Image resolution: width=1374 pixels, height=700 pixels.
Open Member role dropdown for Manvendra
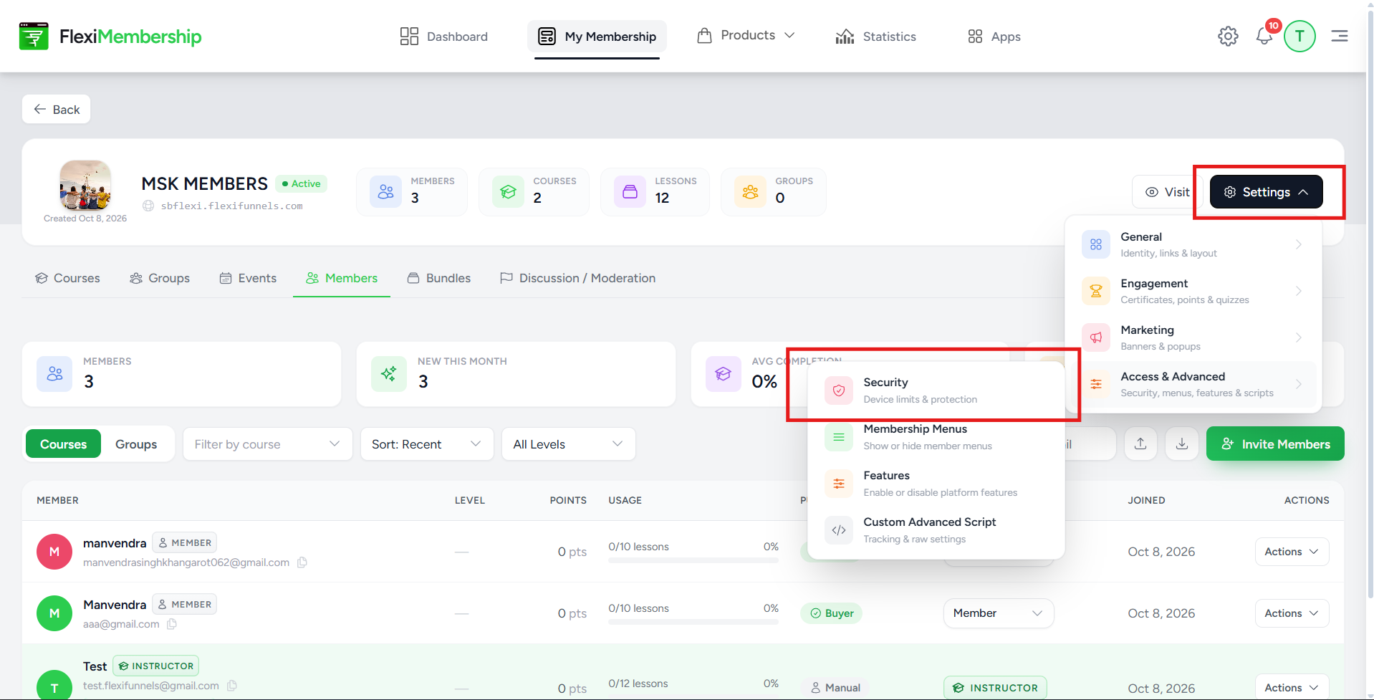click(x=998, y=613)
